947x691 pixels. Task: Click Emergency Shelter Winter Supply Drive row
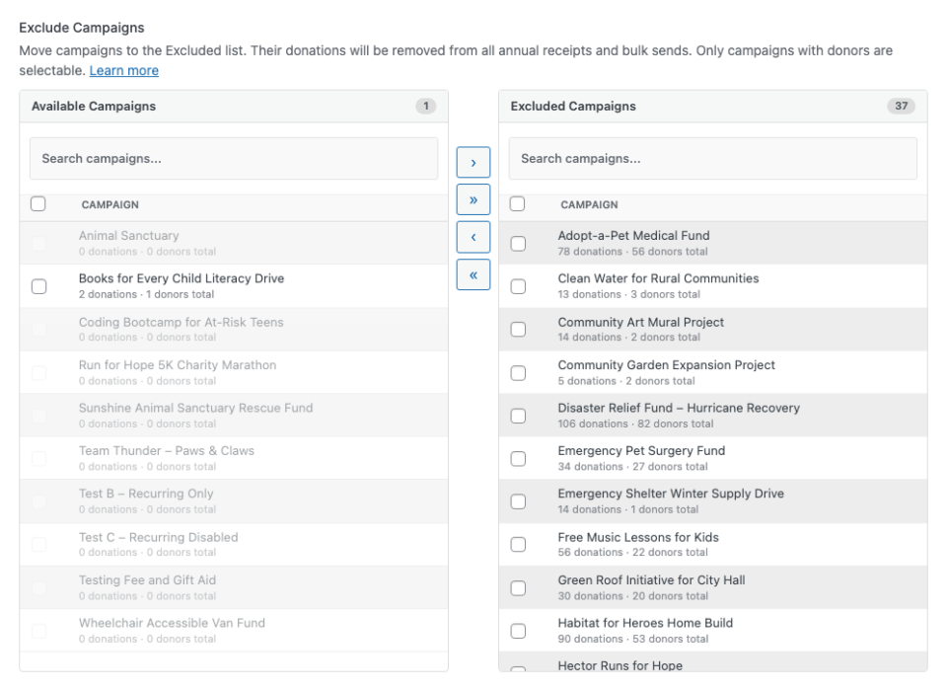(x=712, y=501)
